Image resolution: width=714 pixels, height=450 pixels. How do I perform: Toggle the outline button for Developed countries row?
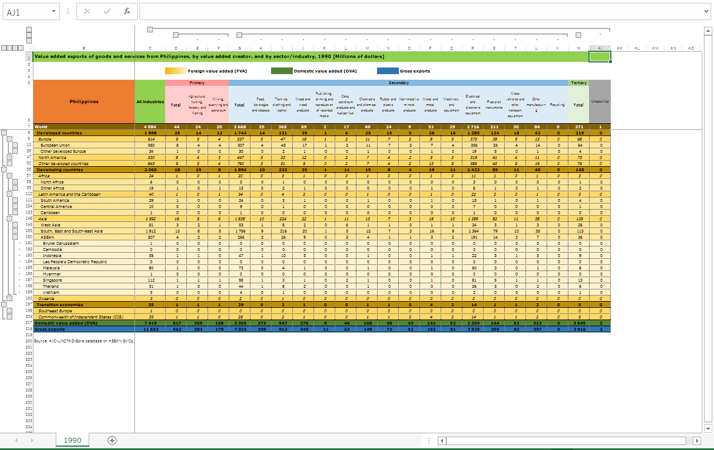(4, 133)
